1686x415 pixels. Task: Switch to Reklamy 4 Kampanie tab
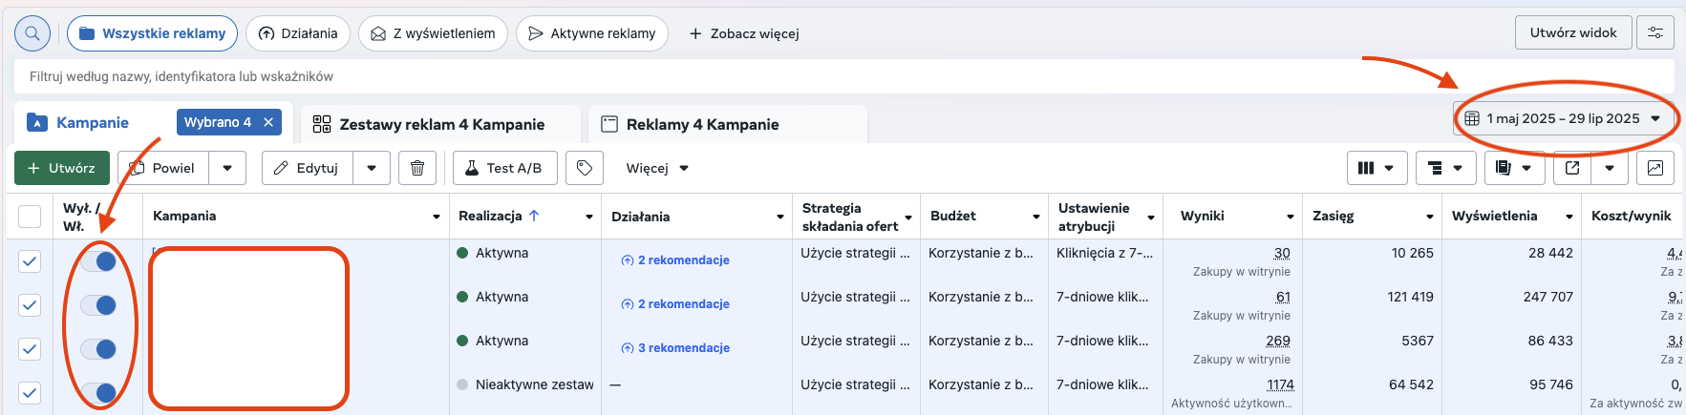click(727, 124)
